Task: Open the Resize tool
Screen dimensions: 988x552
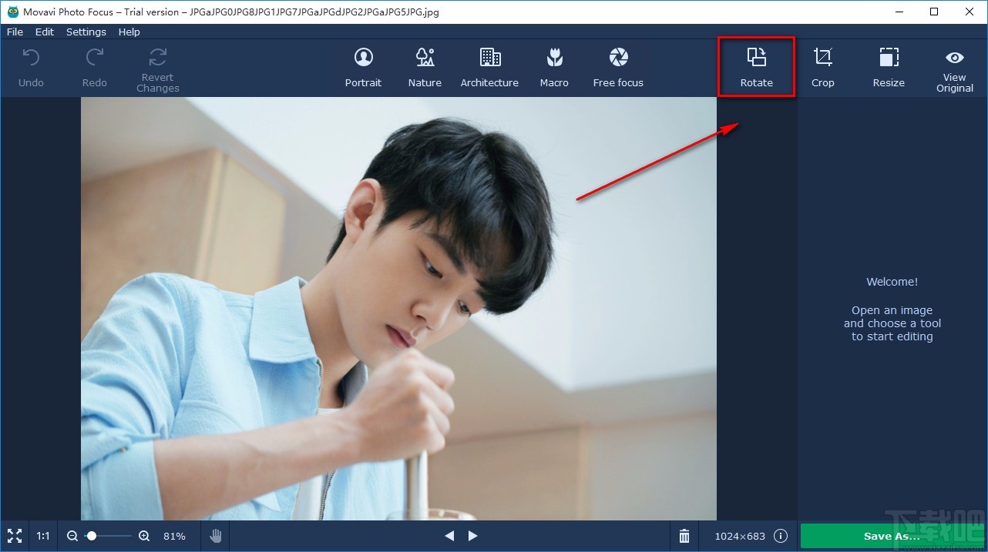Action: click(x=889, y=67)
